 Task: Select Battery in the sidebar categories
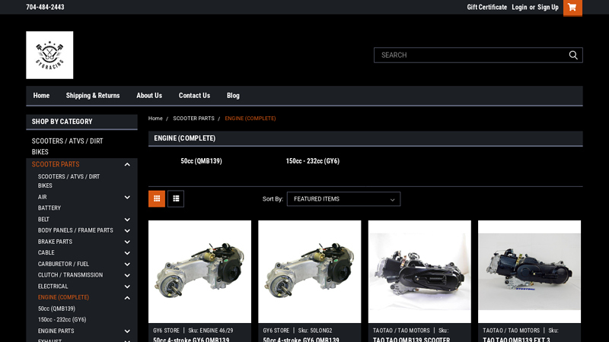pos(49,208)
